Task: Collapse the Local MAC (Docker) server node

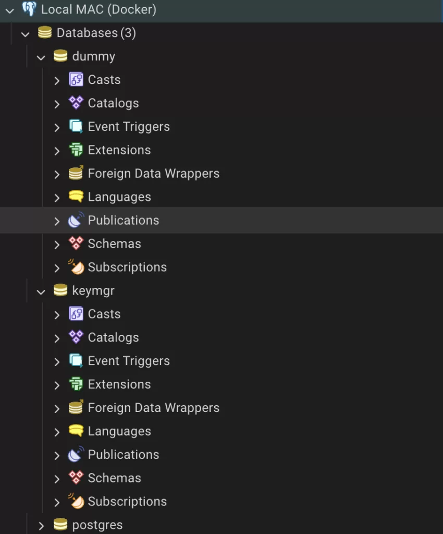Action: [x=8, y=9]
